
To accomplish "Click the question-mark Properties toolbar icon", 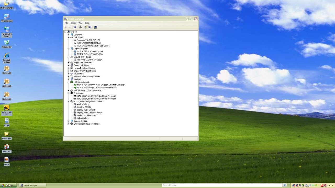I will [86, 27].
